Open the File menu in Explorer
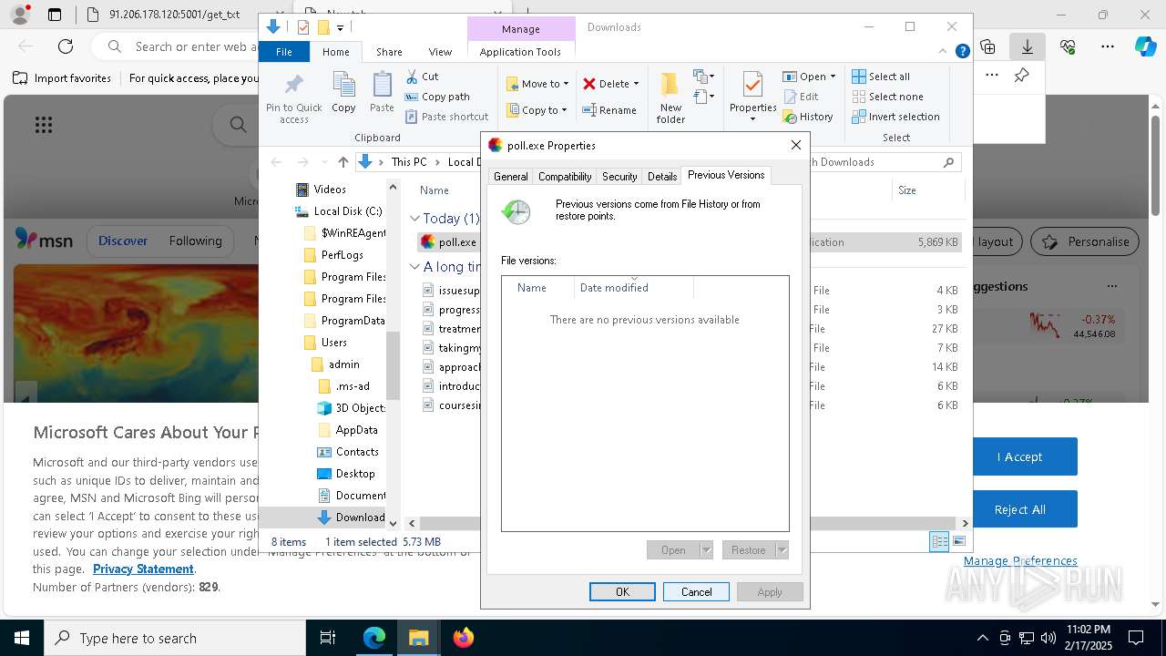 284,52
